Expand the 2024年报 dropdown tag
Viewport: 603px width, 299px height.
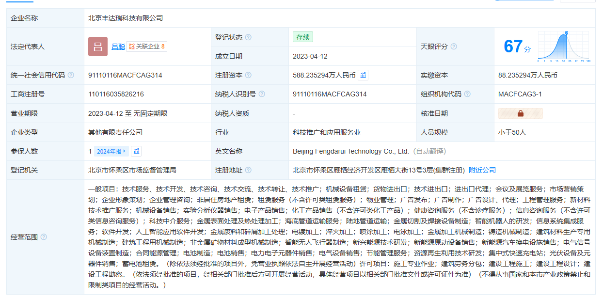(x=111, y=151)
